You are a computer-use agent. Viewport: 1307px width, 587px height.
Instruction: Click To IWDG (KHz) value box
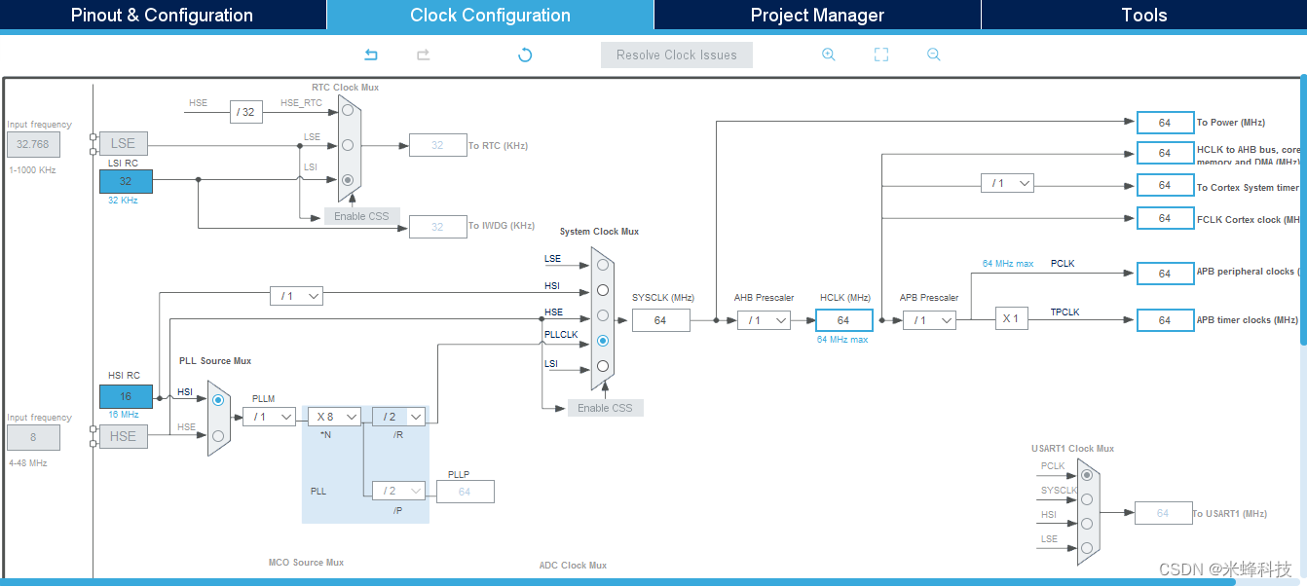437,227
